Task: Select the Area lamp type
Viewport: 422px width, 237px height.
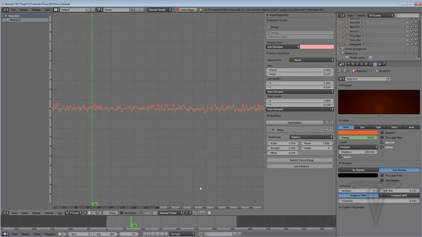Action: coord(411,127)
